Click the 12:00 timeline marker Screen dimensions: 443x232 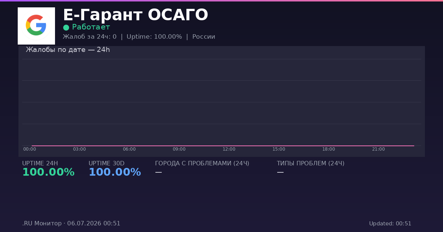click(x=229, y=149)
